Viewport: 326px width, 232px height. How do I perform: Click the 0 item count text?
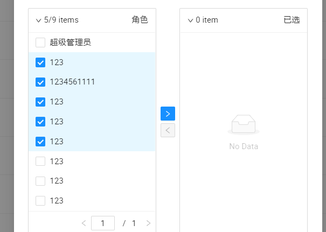[207, 20]
